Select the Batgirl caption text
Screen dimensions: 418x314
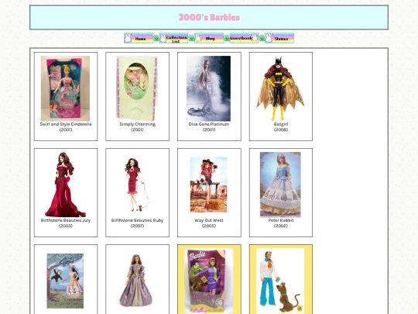point(281,127)
